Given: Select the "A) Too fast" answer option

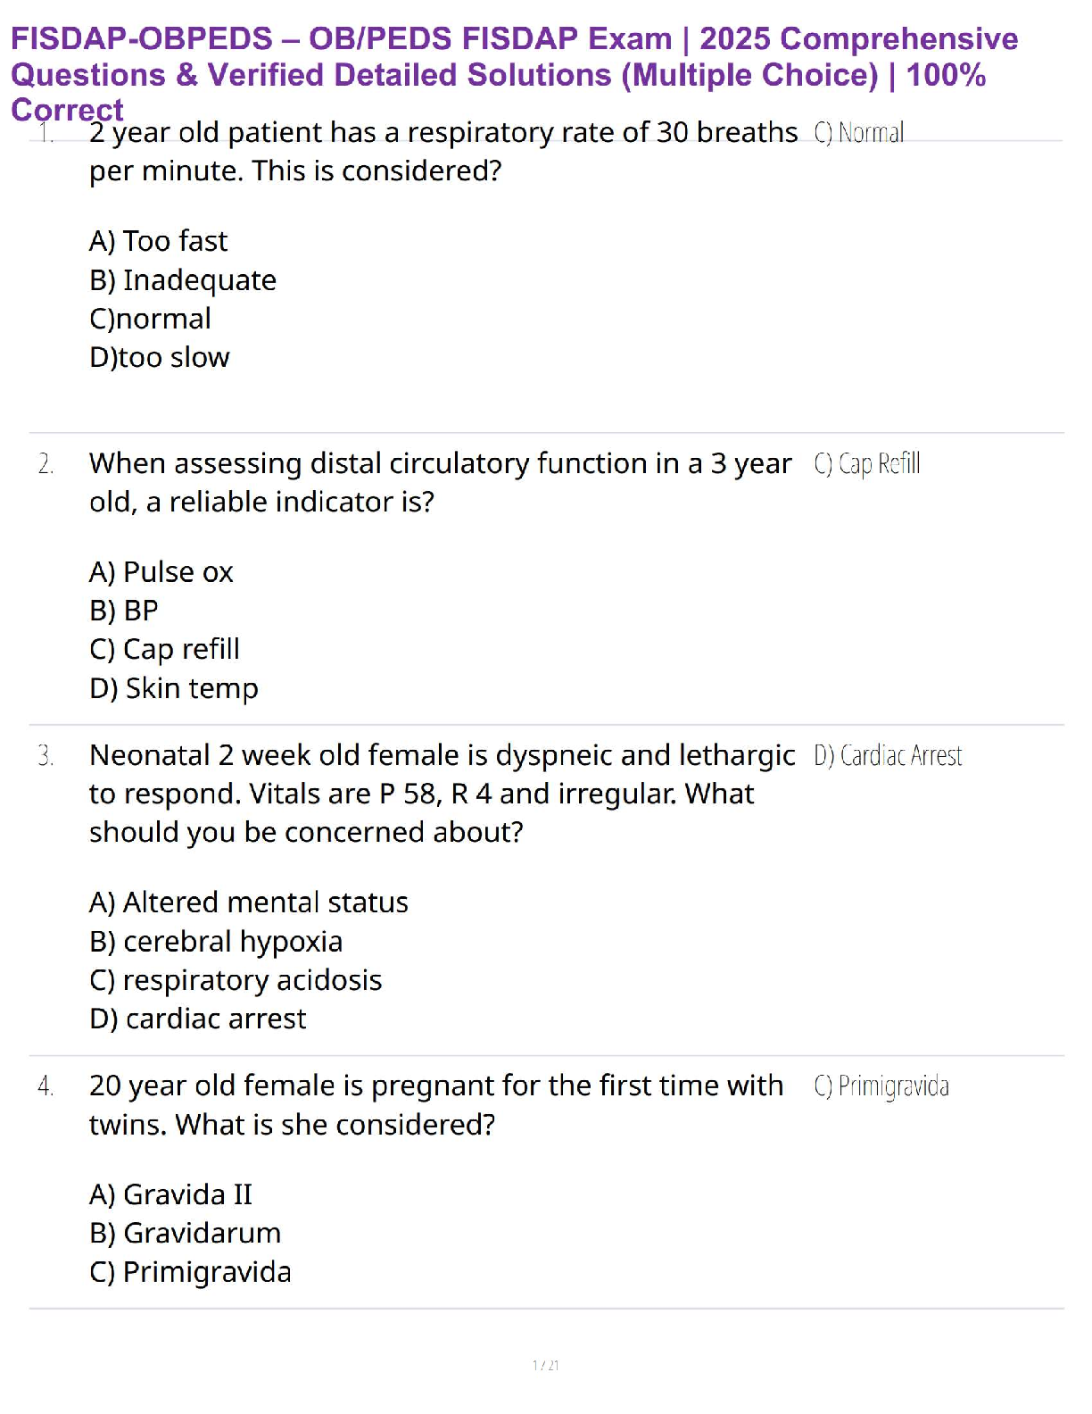Looking at the screenshot, I should click(x=158, y=241).
